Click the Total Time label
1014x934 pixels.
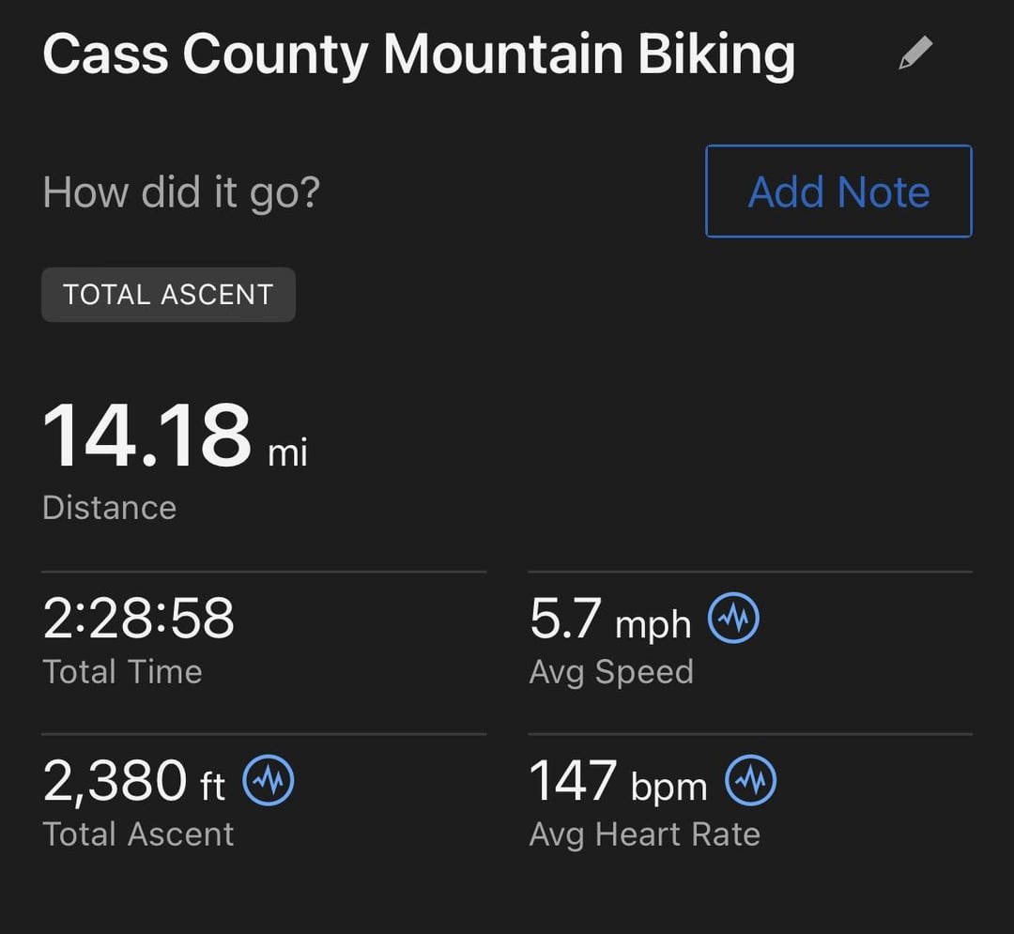point(122,671)
